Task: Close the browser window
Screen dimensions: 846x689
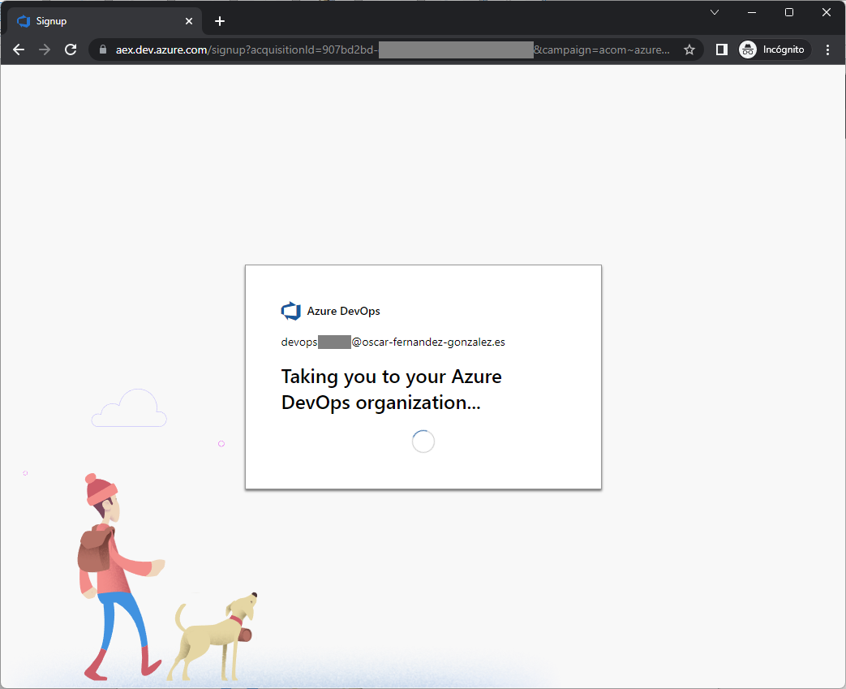Action: [x=826, y=12]
